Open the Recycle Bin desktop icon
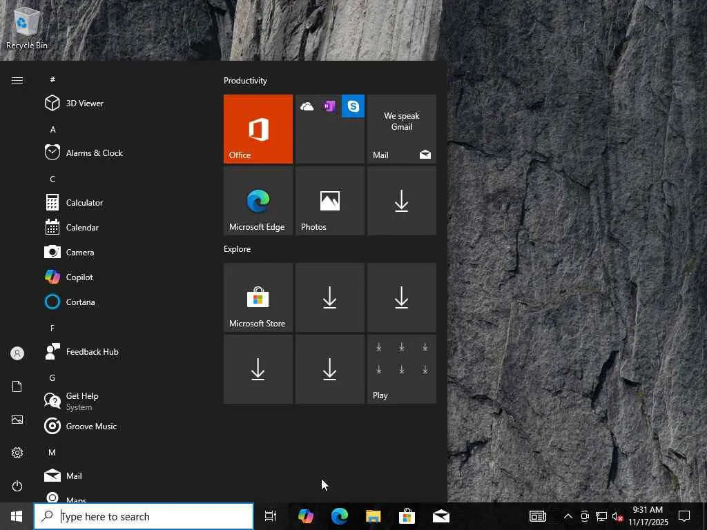This screenshot has height=530, width=707. (x=27, y=28)
